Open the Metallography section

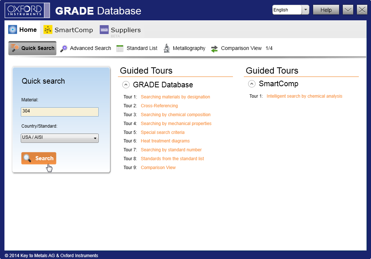184,48
